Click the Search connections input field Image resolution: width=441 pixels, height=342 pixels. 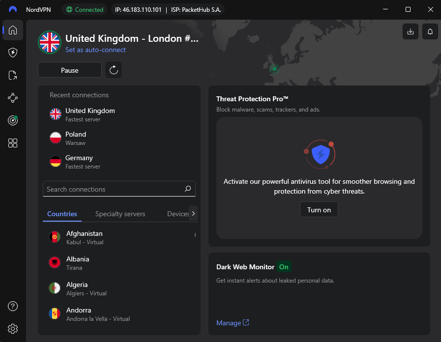click(x=119, y=189)
